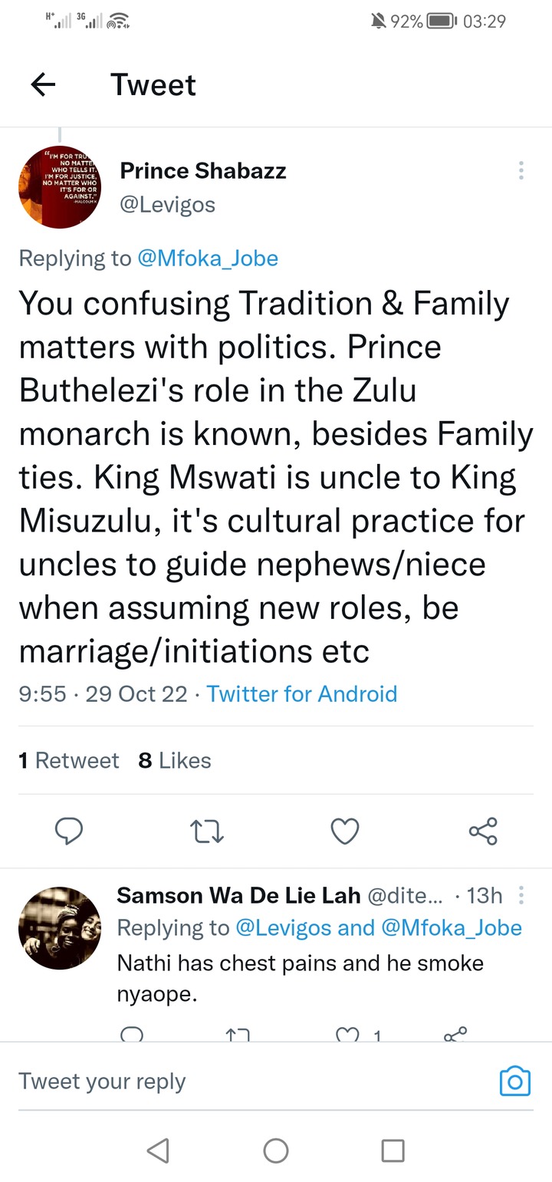Open the @Mfoka_Jobe profile link
552x1182 pixels.
(208, 258)
